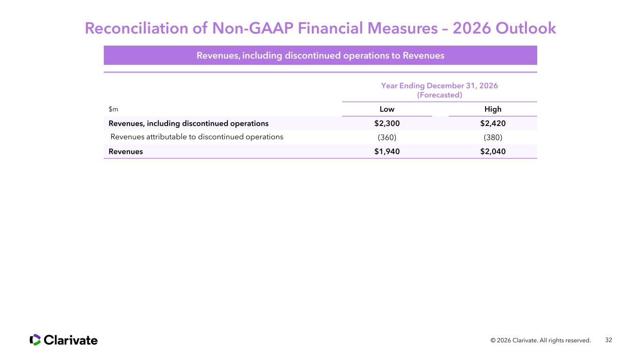The width and height of the screenshot is (641, 361).
Task: Click the 'High' column header
Action: coord(493,109)
